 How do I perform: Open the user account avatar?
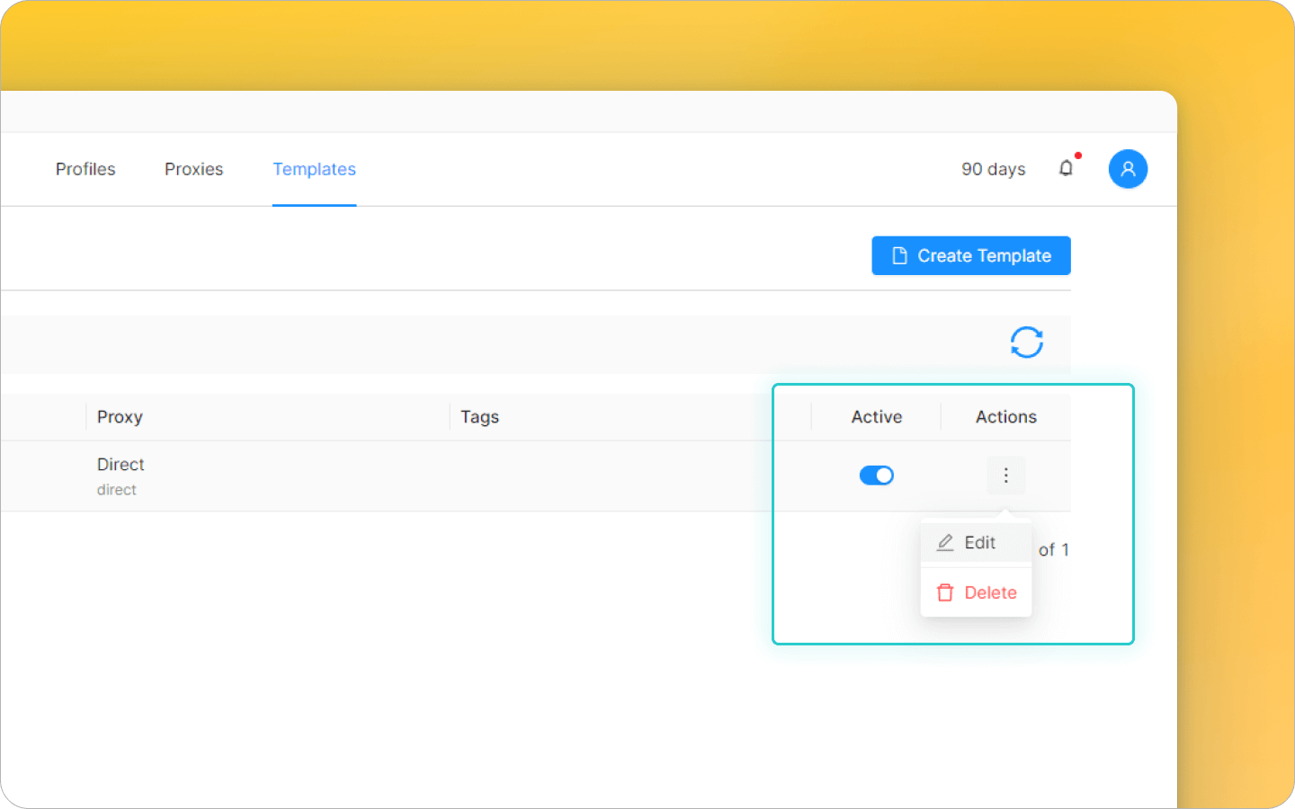click(x=1128, y=169)
